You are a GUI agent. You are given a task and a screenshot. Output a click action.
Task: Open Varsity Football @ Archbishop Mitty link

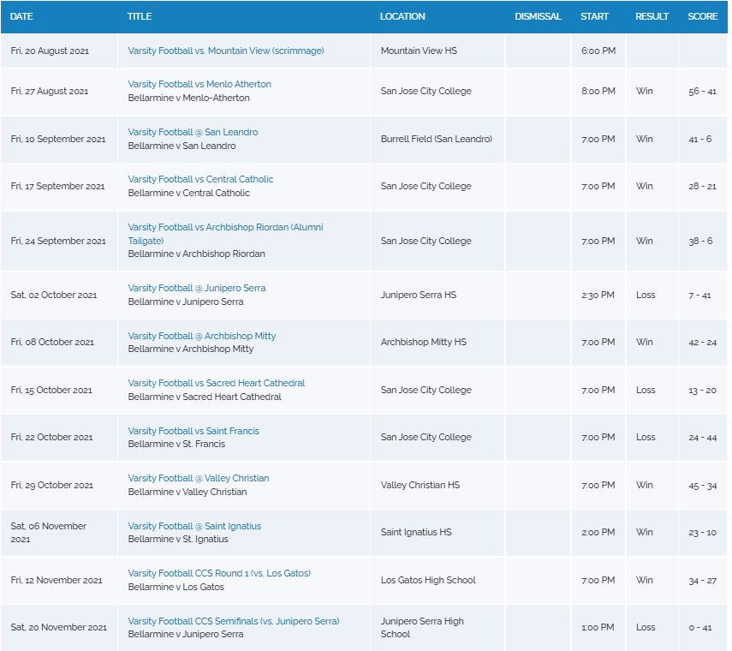[x=202, y=336]
